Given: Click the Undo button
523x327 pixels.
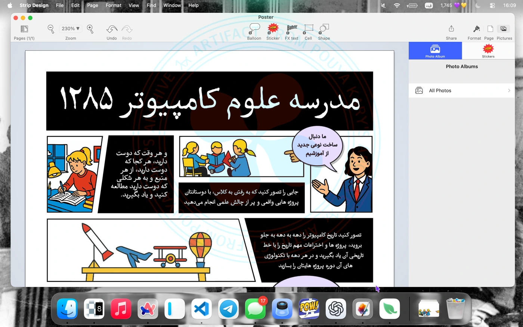Looking at the screenshot, I should [x=112, y=29].
